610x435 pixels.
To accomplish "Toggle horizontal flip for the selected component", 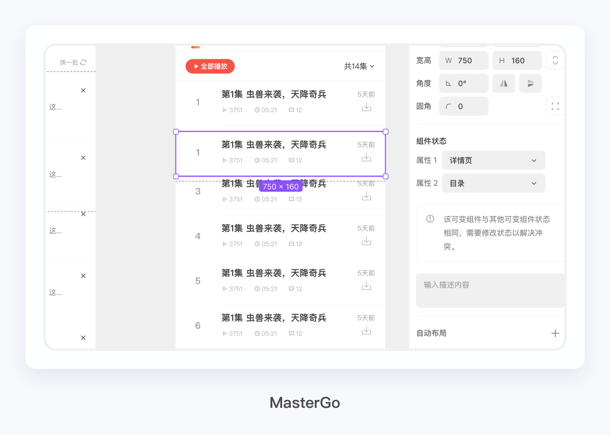I will pyautogui.click(x=504, y=83).
